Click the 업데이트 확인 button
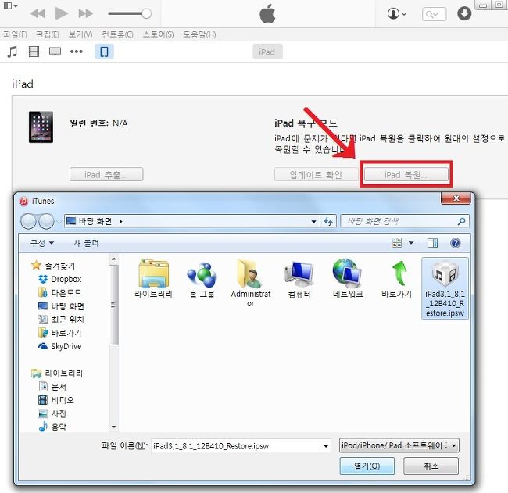This screenshot has width=508, height=493. [x=316, y=174]
